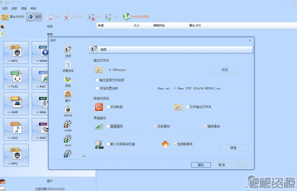Click the start conversion toolbar icon

[x=108, y=17]
